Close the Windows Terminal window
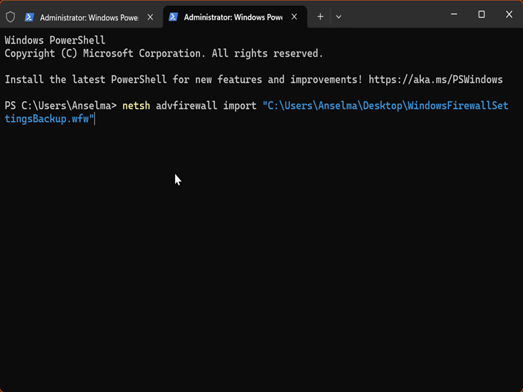 coord(509,14)
